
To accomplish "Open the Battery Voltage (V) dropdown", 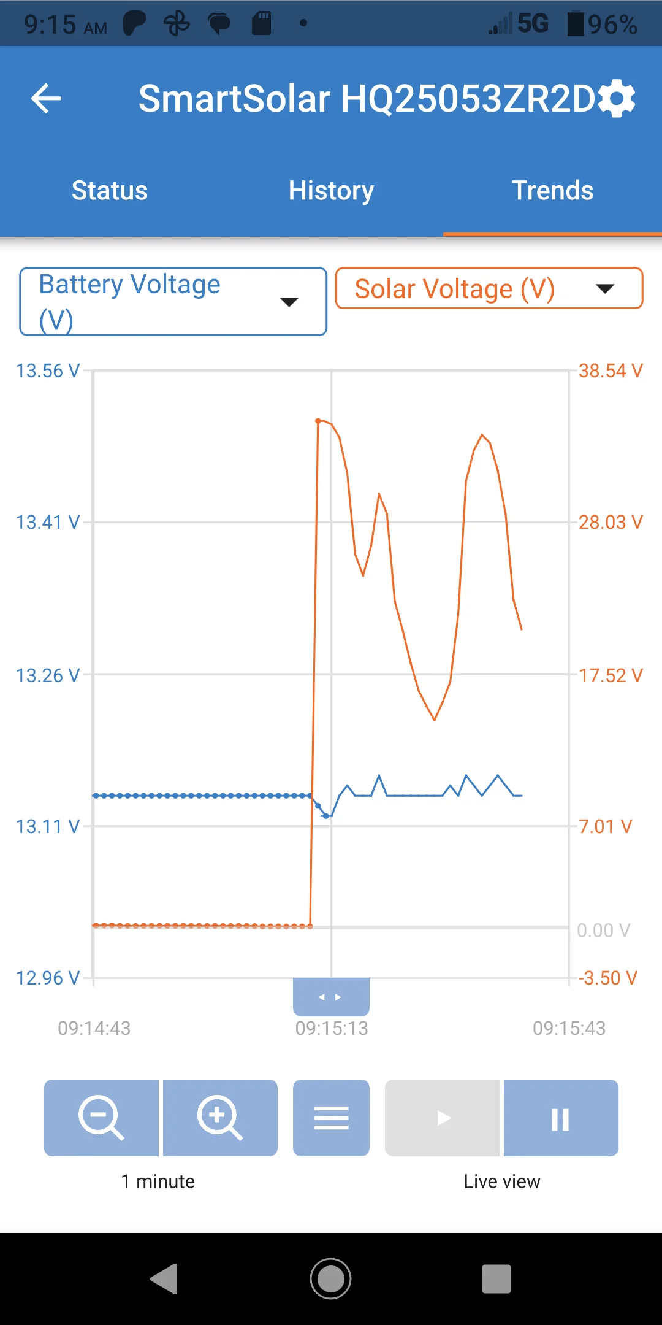I will point(173,301).
